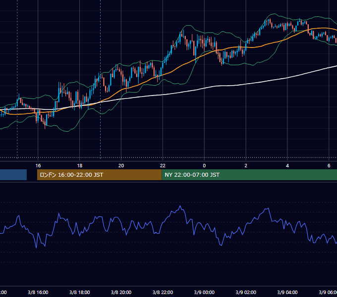The height and width of the screenshot is (297, 337).
Task: Click the 3/9 00:00 date label
Action: tap(204, 292)
